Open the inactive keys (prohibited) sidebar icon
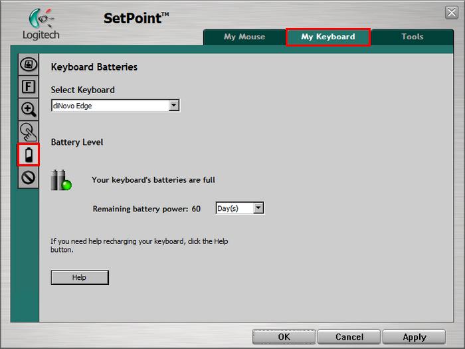 coord(29,177)
